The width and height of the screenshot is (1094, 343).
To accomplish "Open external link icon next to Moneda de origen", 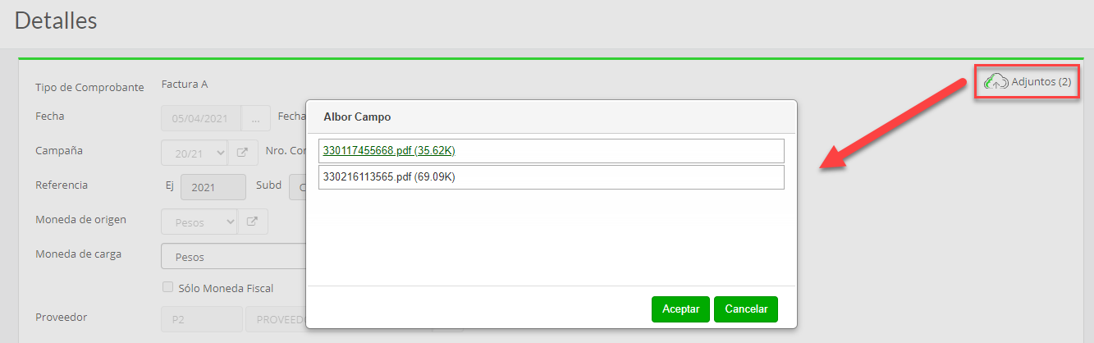I will point(253,222).
